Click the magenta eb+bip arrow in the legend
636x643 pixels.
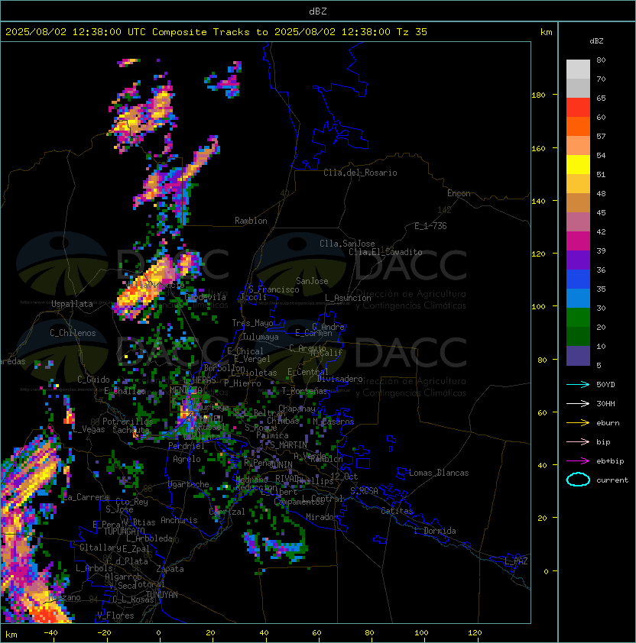point(578,461)
